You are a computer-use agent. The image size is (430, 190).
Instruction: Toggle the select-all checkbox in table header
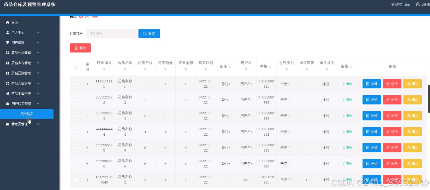pos(75,66)
